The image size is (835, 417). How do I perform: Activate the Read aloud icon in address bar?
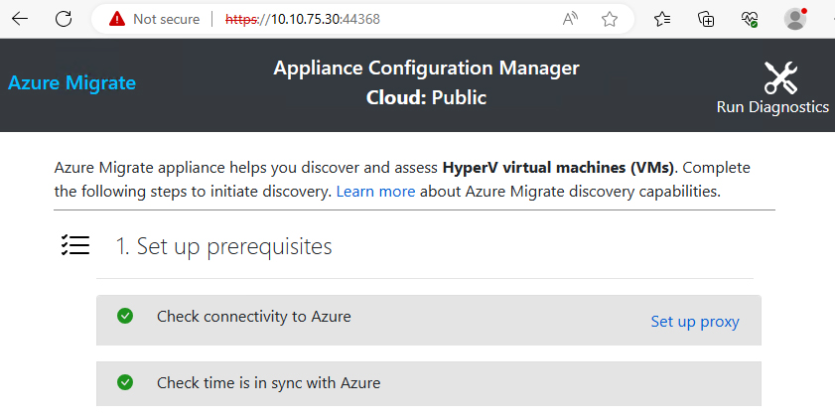[571, 19]
